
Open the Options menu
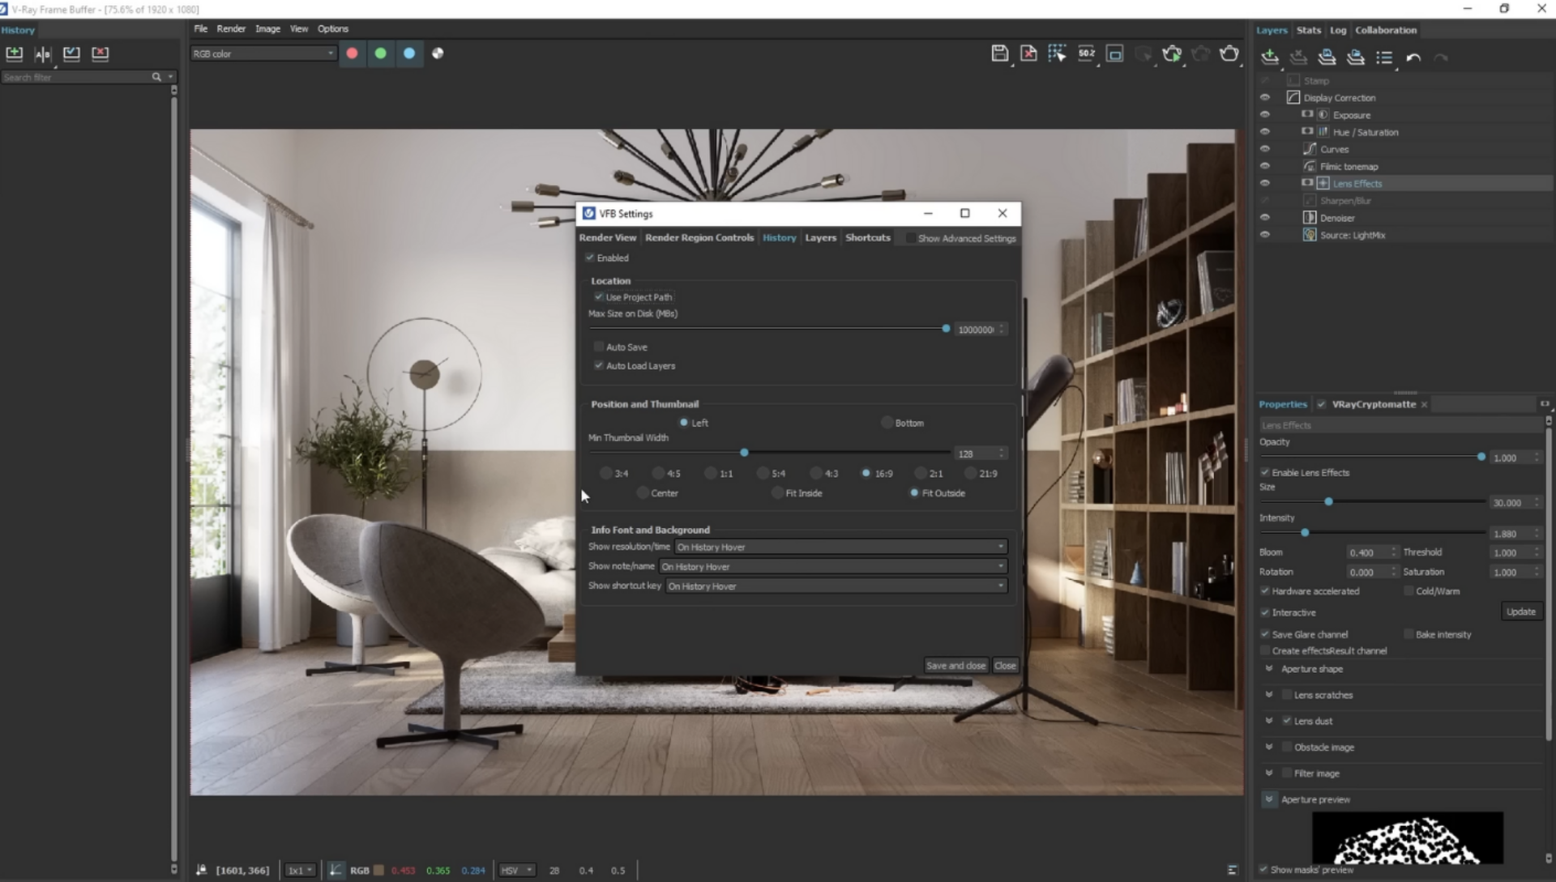tap(332, 28)
